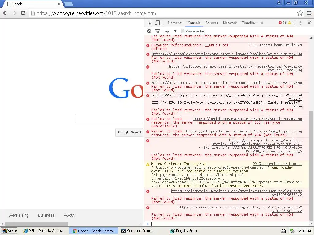Open a new browser tab
Image resolution: width=314 pixels, height=235 pixels.
coord(69,4)
